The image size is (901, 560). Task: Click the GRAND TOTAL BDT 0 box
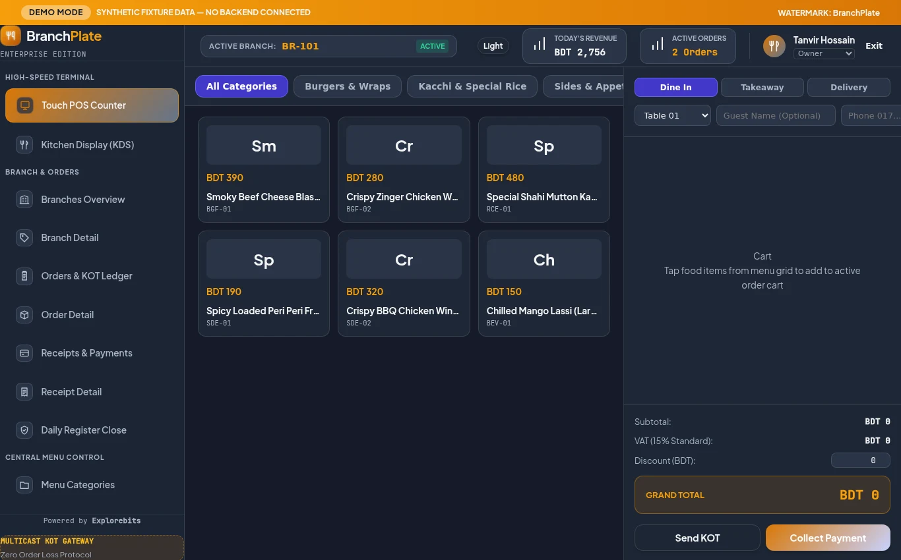pyautogui.click(x=762, y=495)
